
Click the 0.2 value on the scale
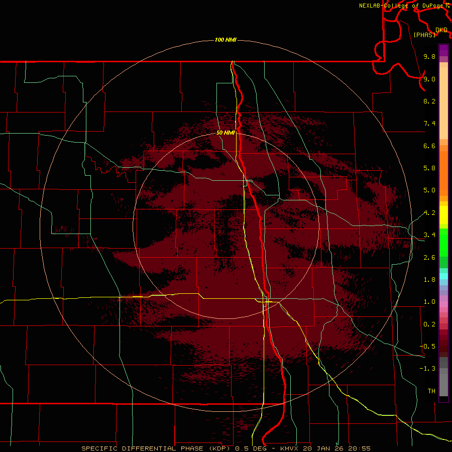(x=429, y=324)
